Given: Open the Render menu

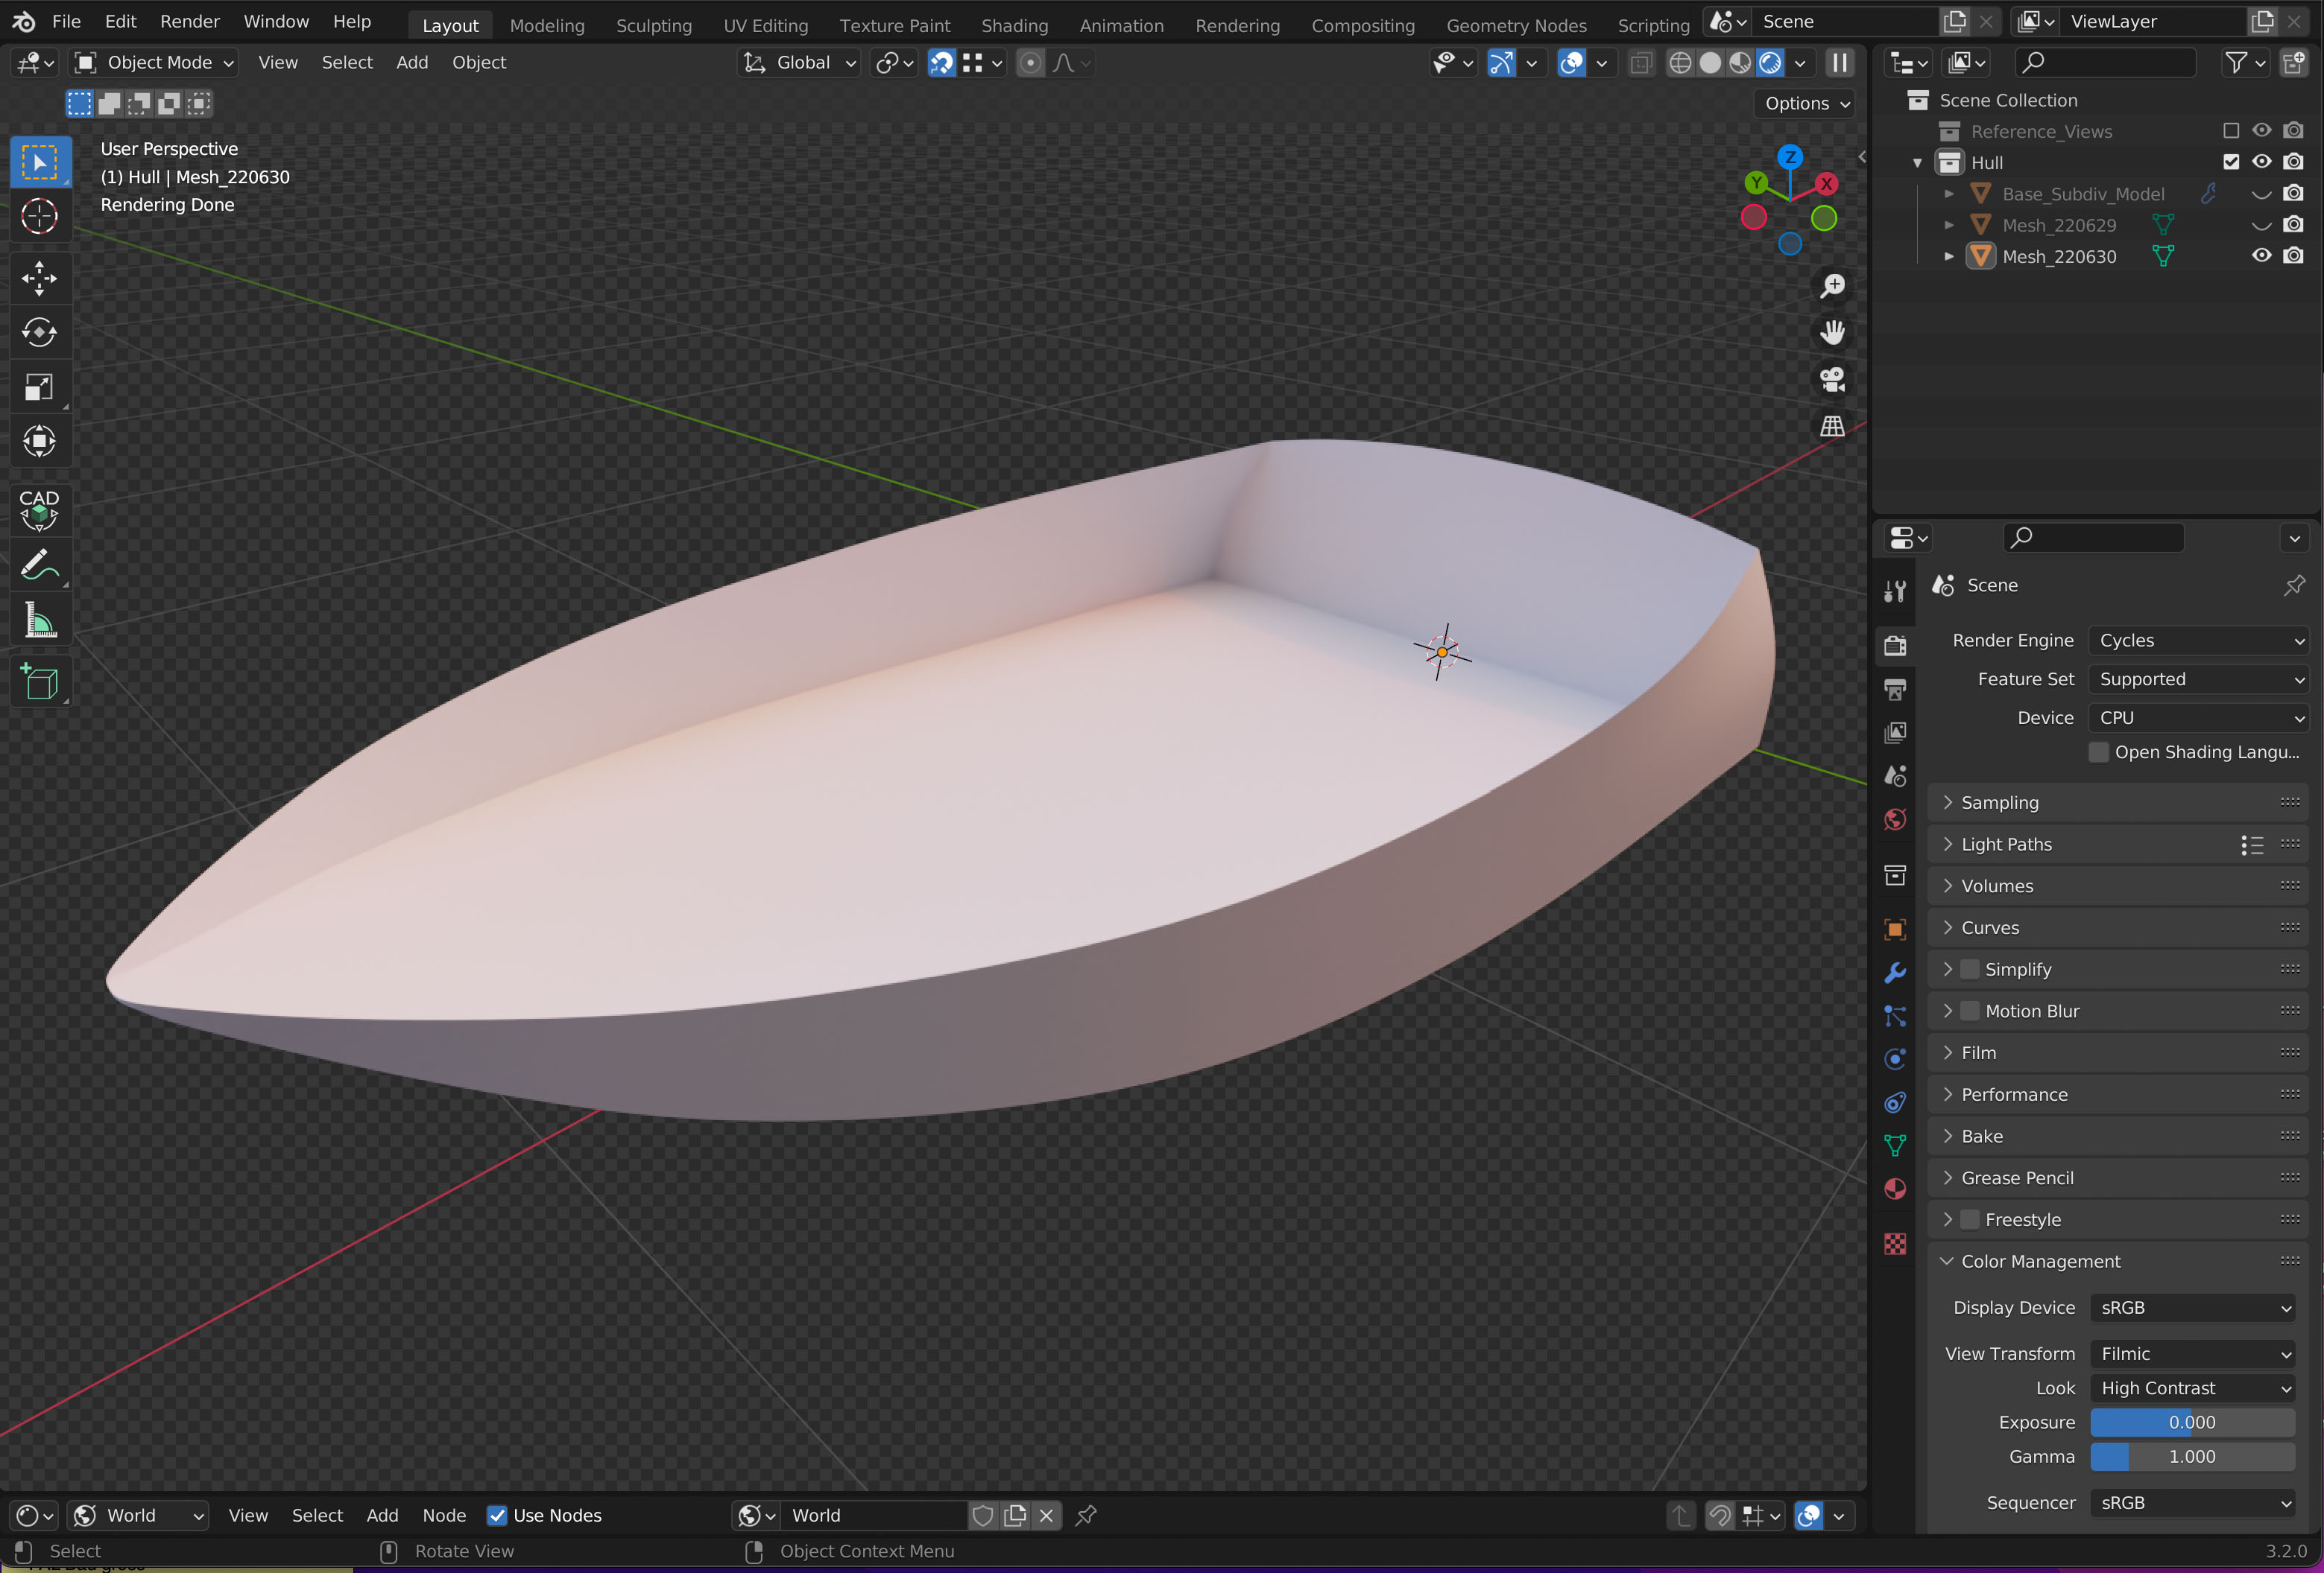Looking at the screenshot, I should (189, 21).
